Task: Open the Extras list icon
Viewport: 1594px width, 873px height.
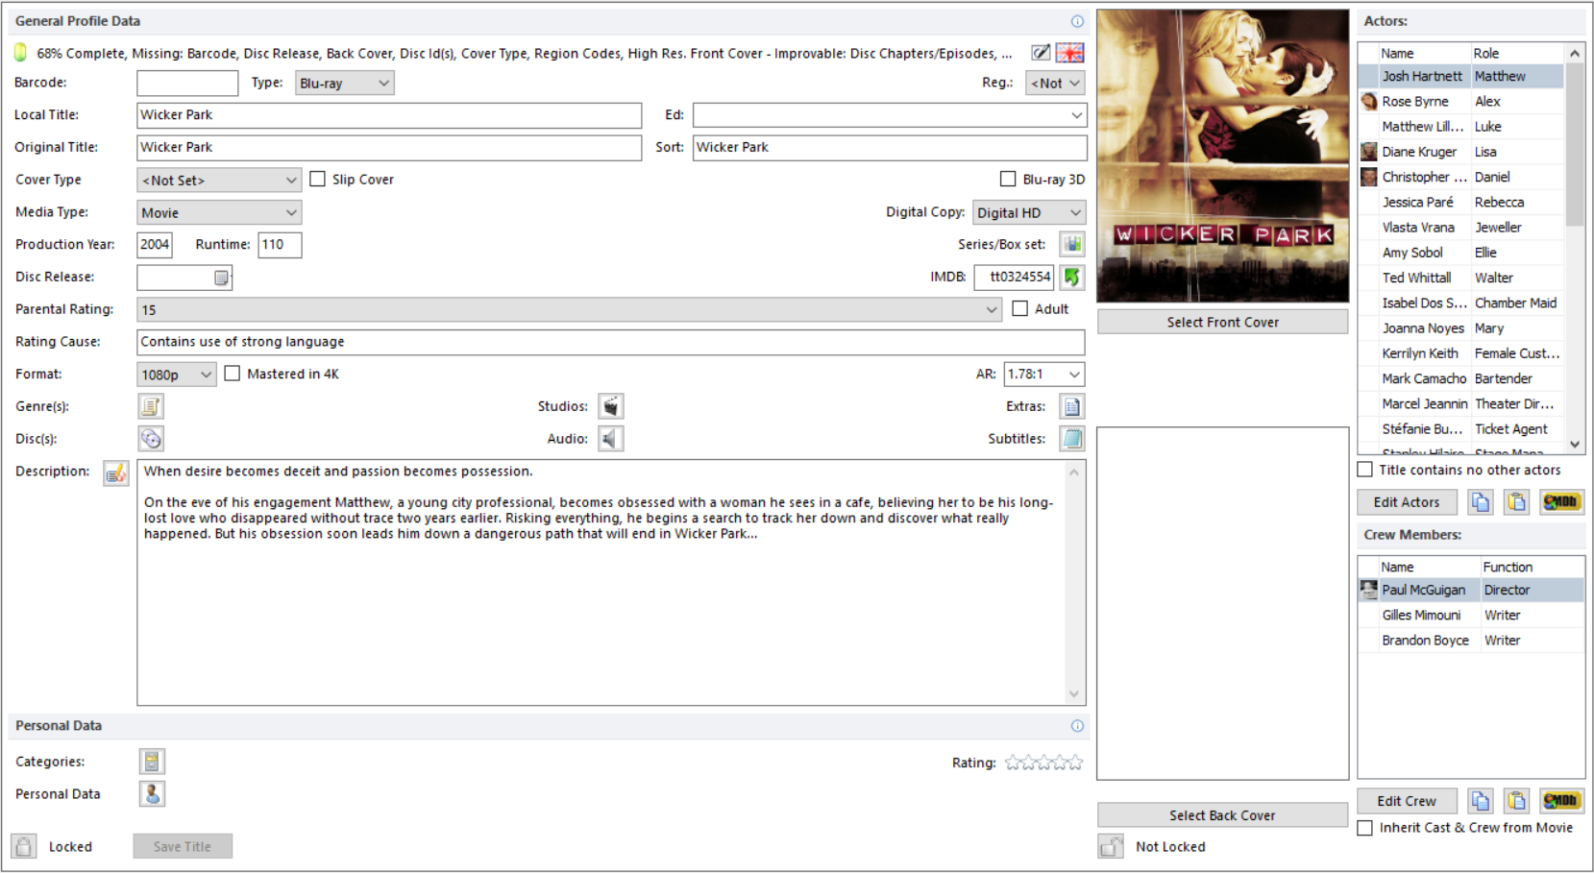Action: pos(1072,406)
